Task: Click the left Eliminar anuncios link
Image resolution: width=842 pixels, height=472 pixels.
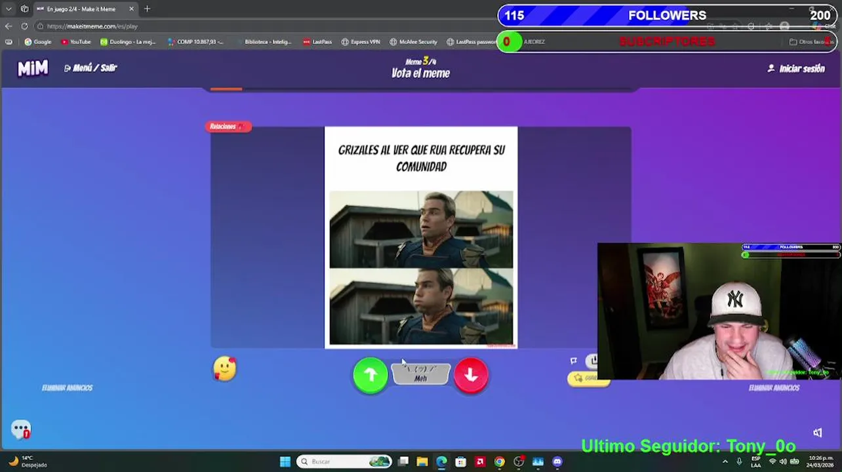Action: point(68,388)
